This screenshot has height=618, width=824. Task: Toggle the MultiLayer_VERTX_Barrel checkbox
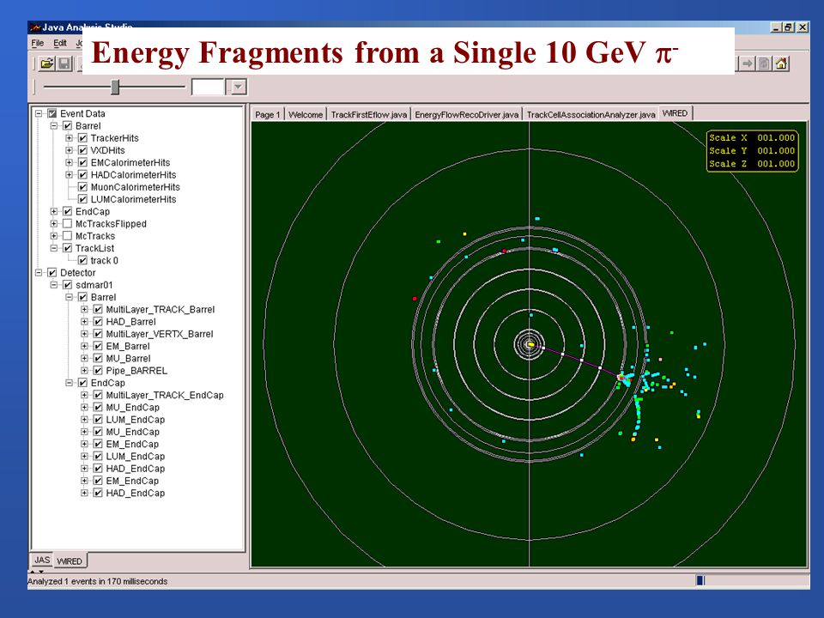click(98, 334)
